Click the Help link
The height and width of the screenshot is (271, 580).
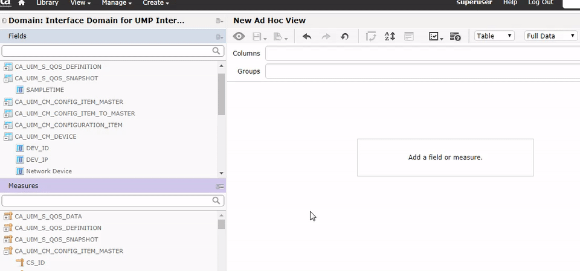[x=510, y=3]
